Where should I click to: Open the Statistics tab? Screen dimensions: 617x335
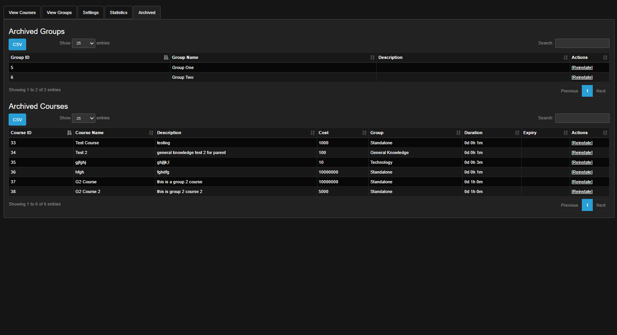click(x=118, y=12)
